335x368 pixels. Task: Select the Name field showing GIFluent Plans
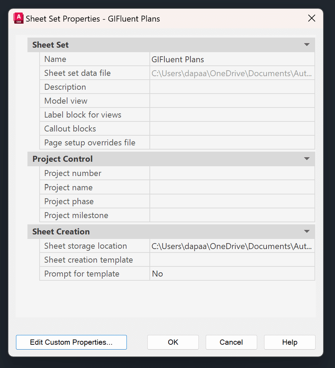[x=232, y=59]
